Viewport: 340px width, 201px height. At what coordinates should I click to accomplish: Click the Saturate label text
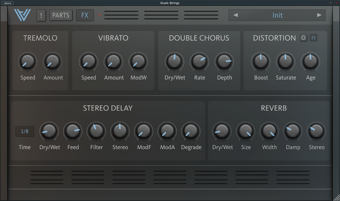point(286,78)
